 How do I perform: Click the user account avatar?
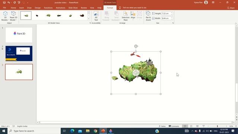tap(206, 2)
